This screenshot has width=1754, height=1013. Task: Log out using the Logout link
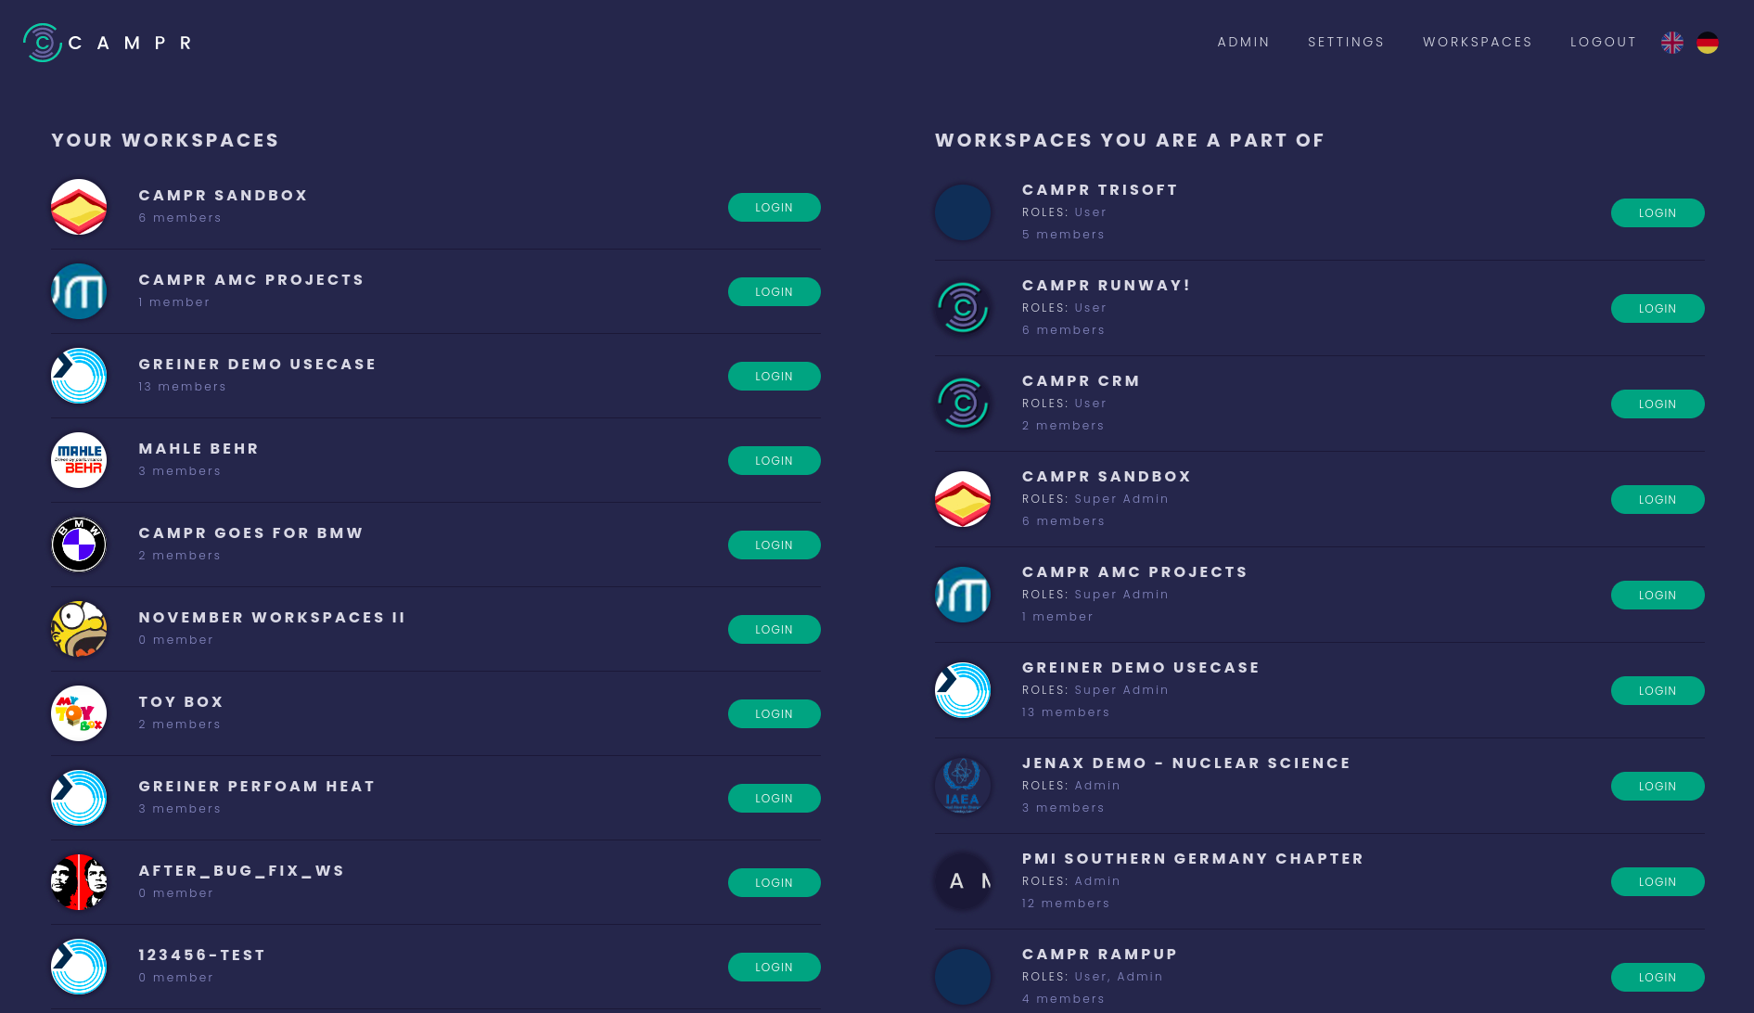[1603, 43]
